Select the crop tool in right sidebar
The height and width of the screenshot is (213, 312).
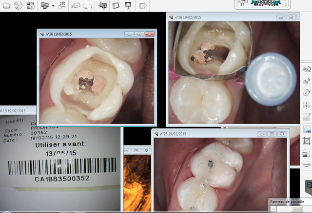307,141
